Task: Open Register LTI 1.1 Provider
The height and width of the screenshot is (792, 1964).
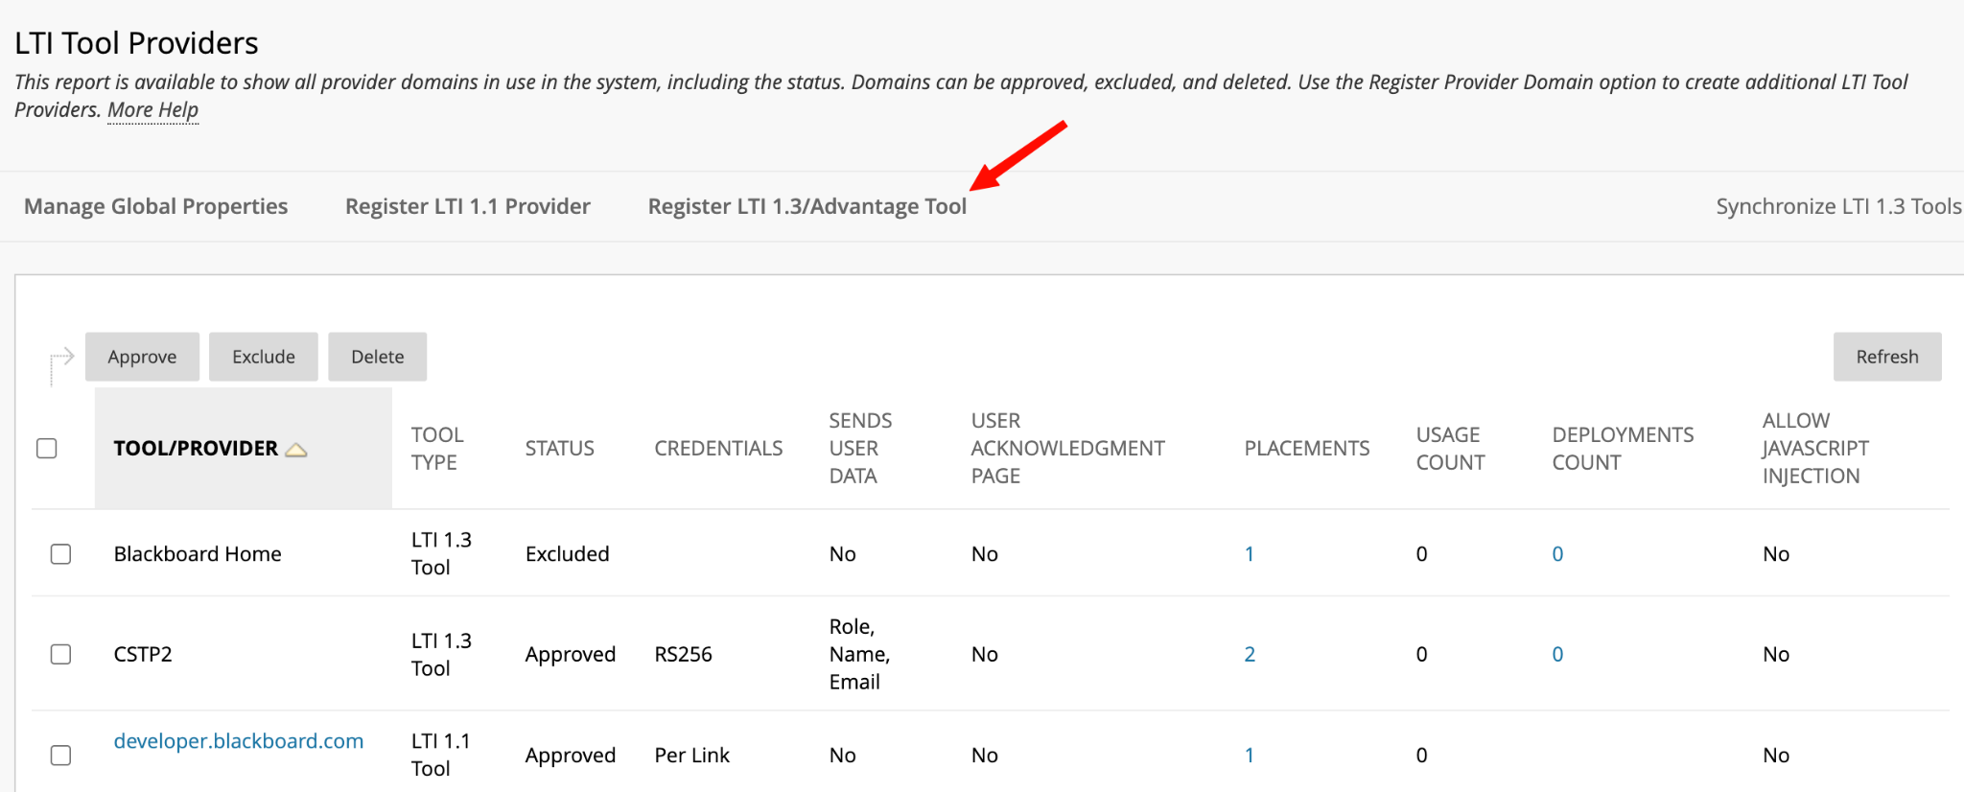Action: (x=468, y=206)
